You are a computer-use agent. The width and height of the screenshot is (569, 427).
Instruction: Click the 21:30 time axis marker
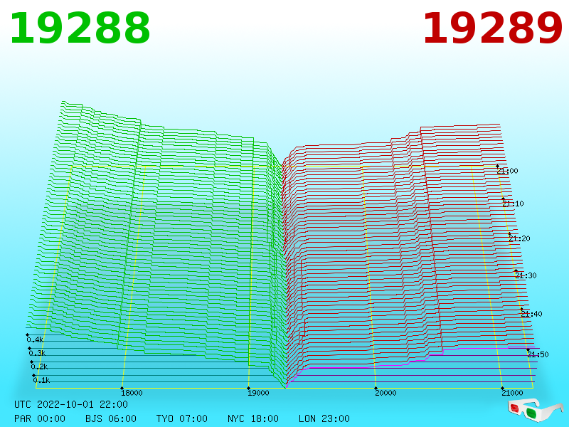[x=526, y=275]
